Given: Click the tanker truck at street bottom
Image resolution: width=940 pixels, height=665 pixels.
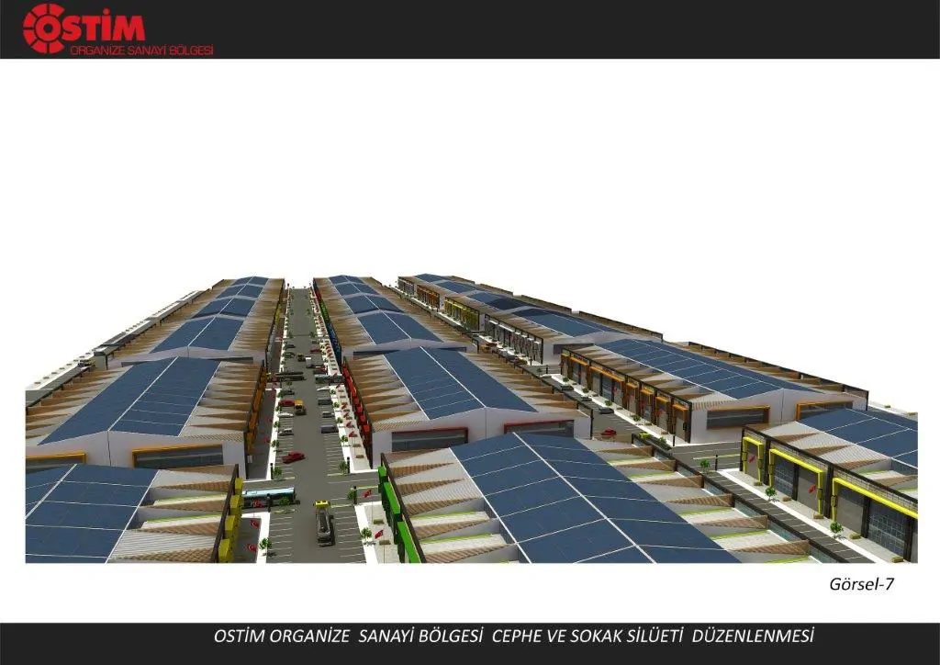Looking at the screenshot, I should click(324, 523).
